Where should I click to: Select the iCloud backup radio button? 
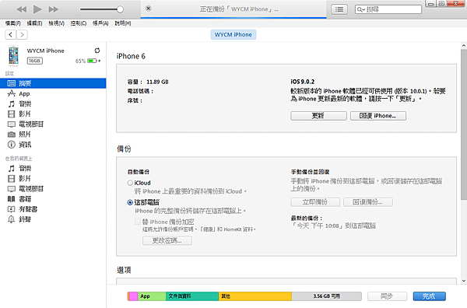pos(130,183)
